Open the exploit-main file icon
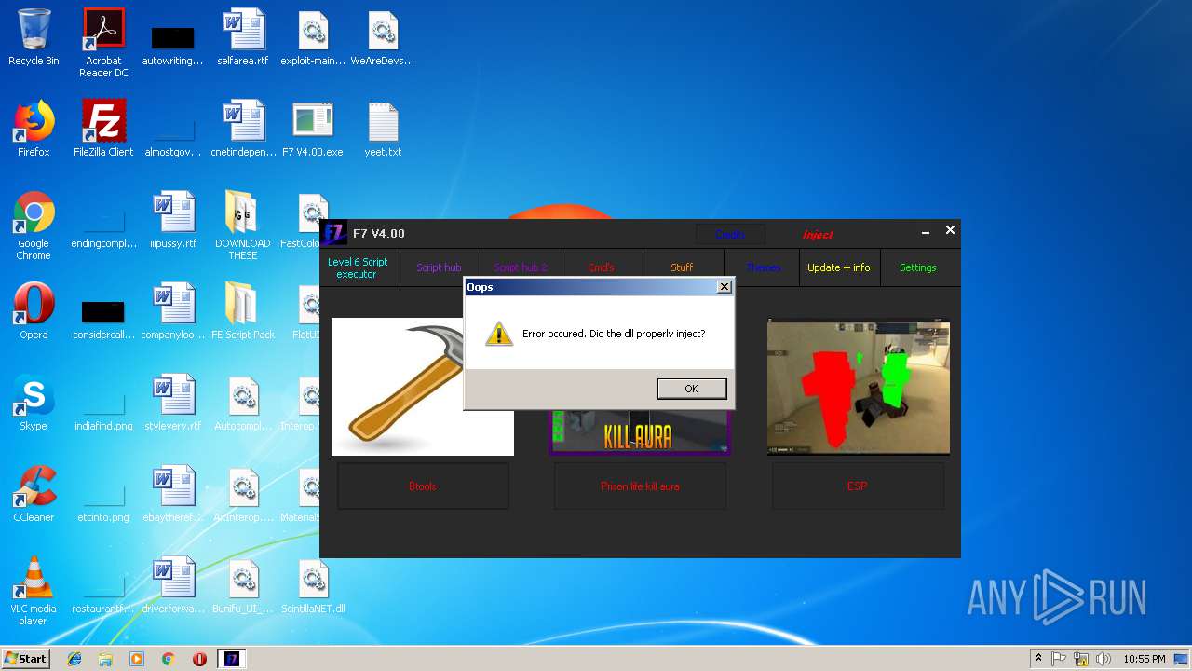The width and height of the screenshot is (1192, 671). point(313,38)
